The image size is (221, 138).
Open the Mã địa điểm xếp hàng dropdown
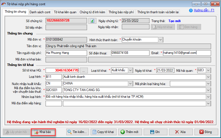[208, 104]
